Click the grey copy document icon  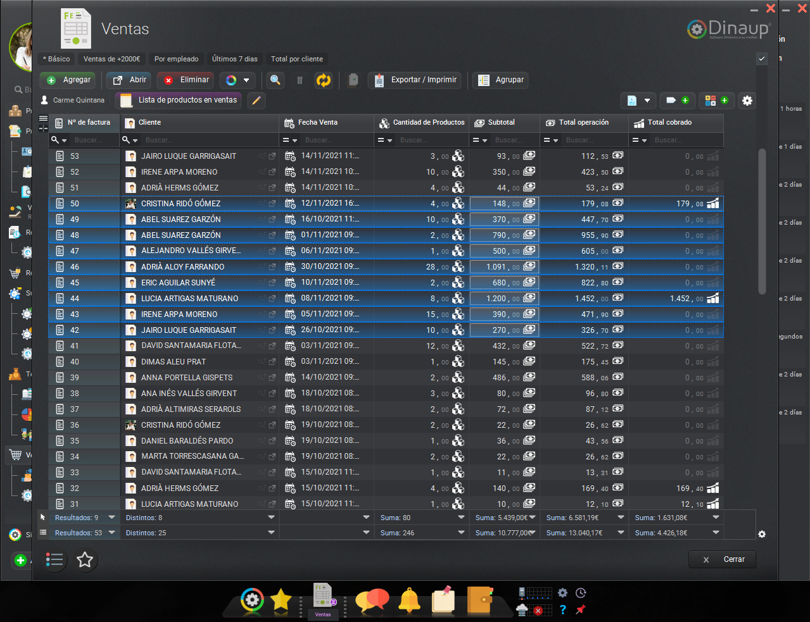353,80
